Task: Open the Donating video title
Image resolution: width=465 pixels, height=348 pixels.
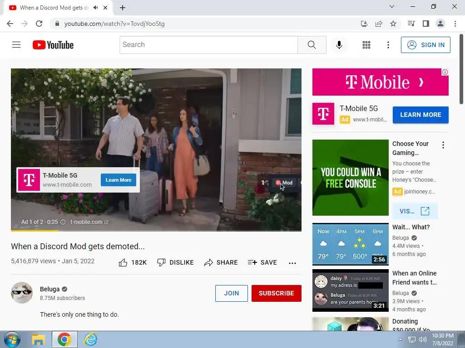Action: point(411,325)
